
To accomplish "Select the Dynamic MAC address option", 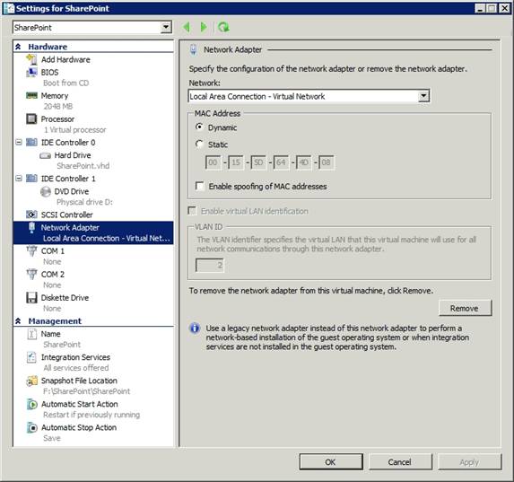I will click(x=199, y=127).
